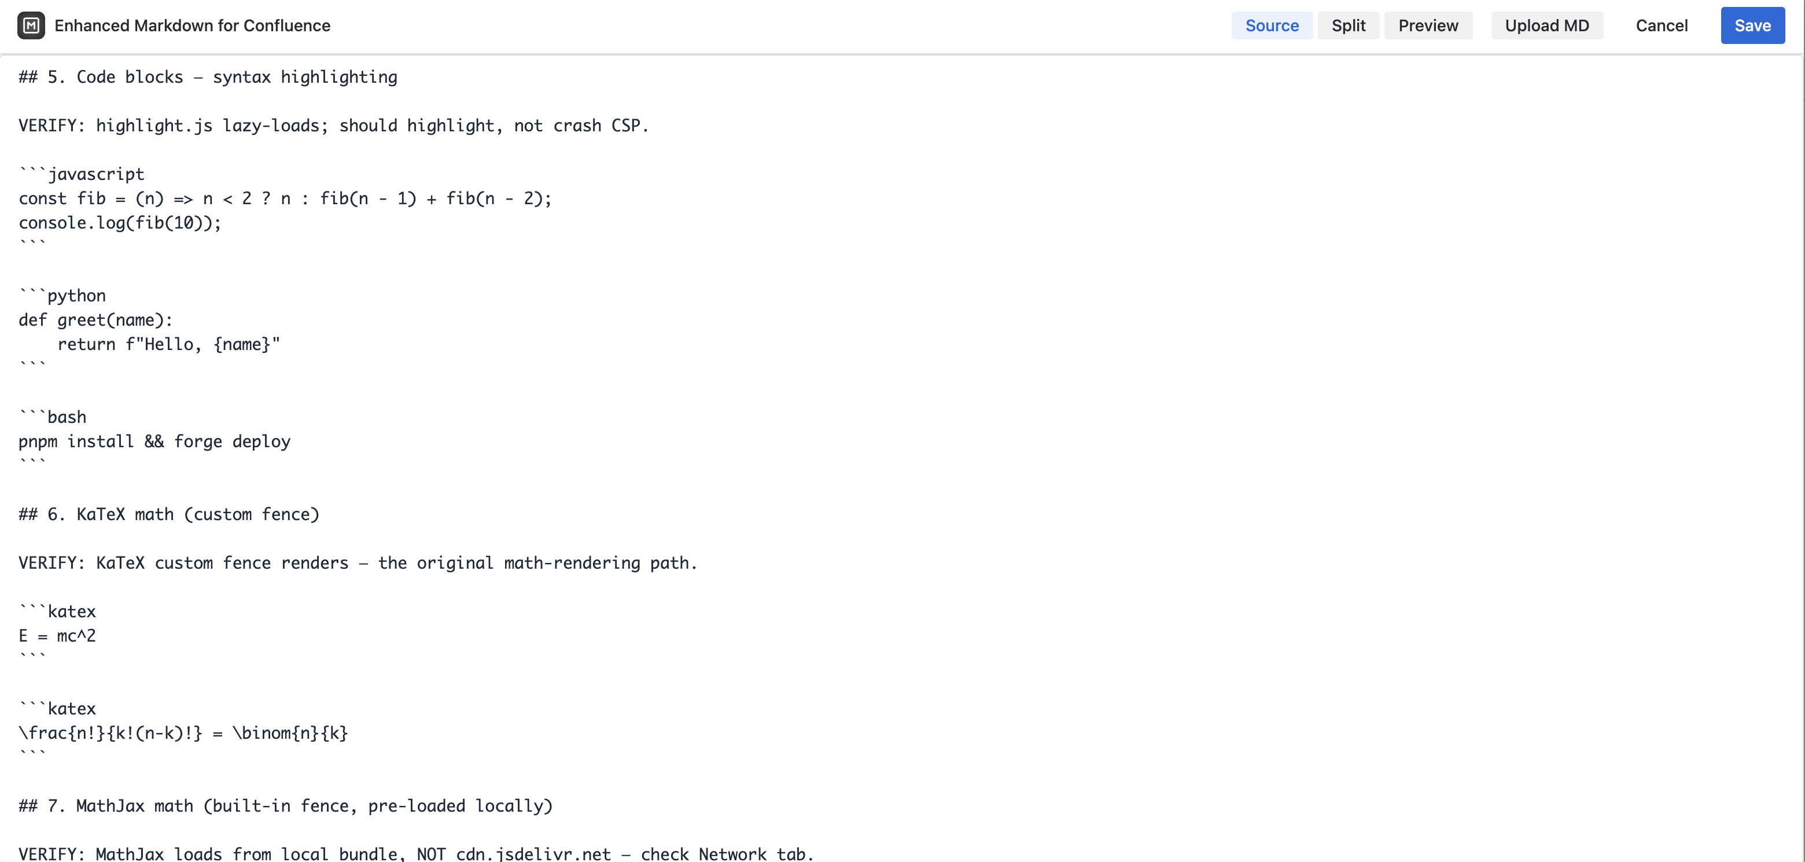Screen dimensions: 1805x862
Task: Click the '## 7. MathJax math' heading line
Action: tap(286, 806)
